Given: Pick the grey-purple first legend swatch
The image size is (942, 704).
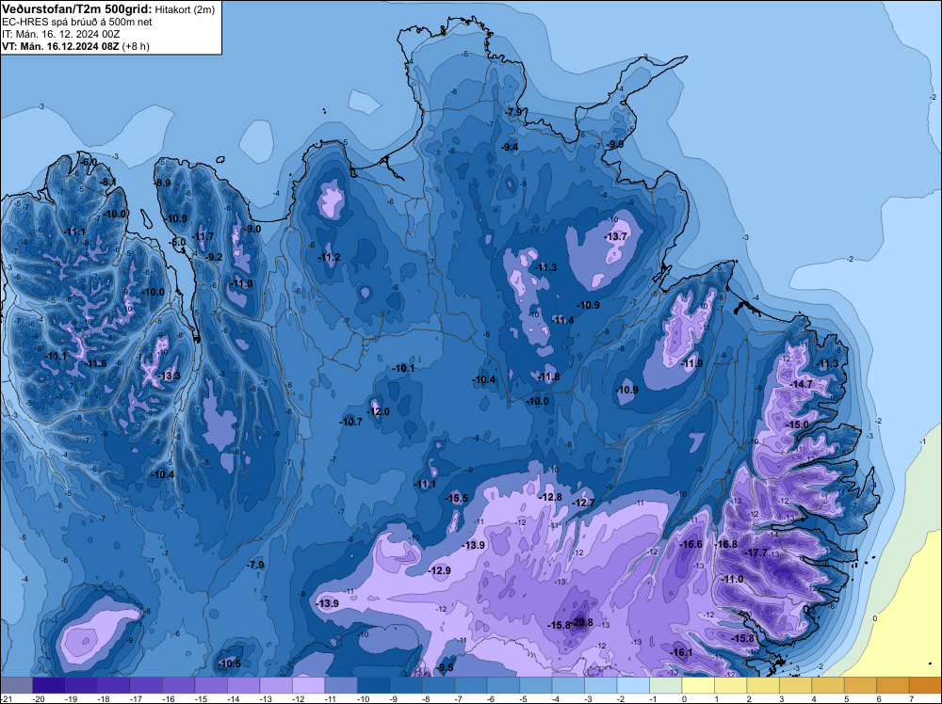Looking at the screenshot, I should pyautogui.click(x=16, y=685).
